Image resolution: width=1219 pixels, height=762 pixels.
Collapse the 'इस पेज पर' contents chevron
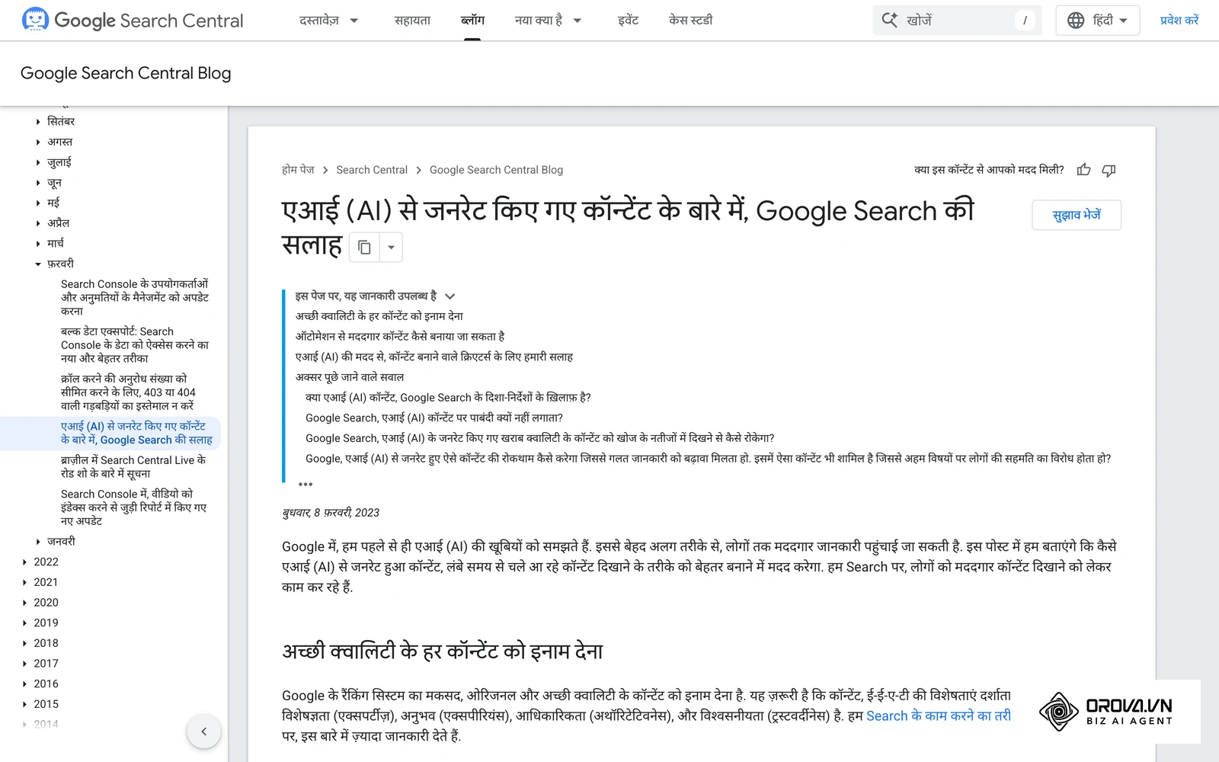(450, 296)
